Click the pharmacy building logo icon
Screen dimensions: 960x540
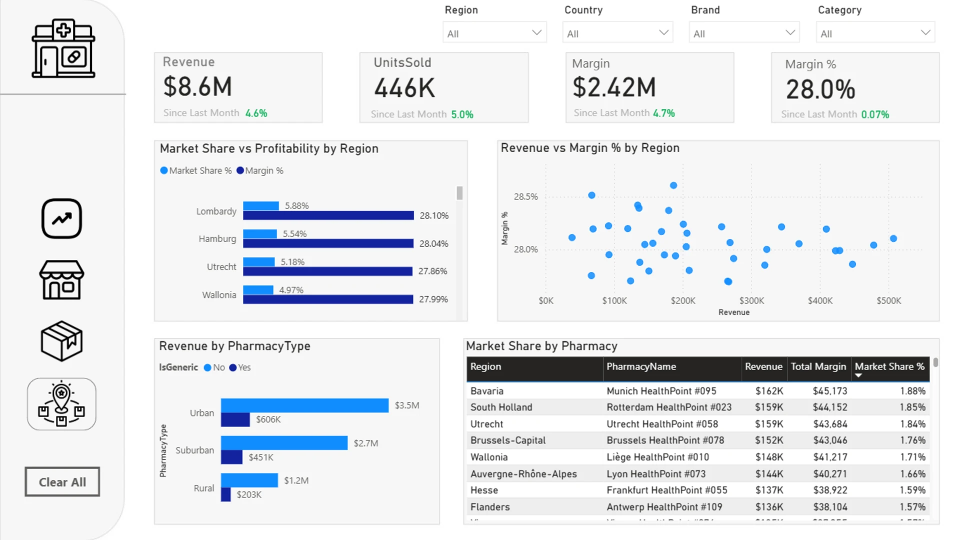coord(63,48)
